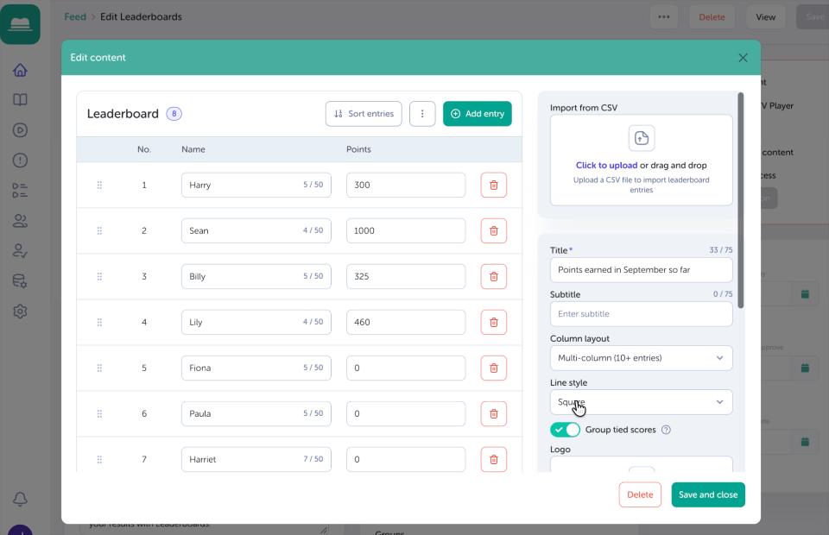Open the user checkmark sidebar icon
The width and height of the screenshot is (829, 535).
[x=20, y=251]
